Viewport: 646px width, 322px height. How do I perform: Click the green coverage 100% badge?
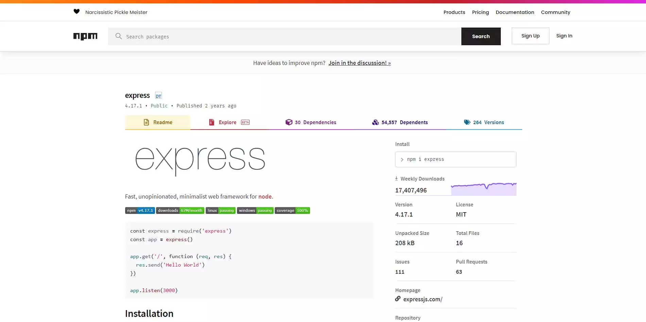pyautogui.click(x=292, y=210)
